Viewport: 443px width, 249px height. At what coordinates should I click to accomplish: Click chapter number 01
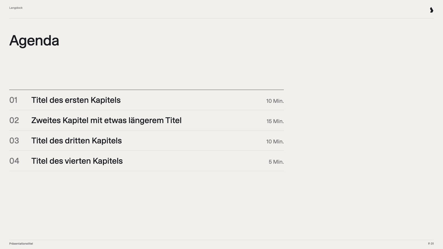(13, 100)
